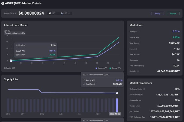Click the "Market Info" heading

pos(136,25)
